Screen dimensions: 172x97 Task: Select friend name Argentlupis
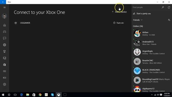148,51
